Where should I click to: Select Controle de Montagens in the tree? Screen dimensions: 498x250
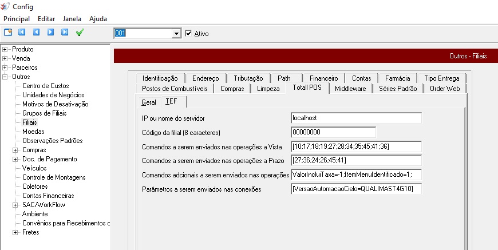(54, 177)
